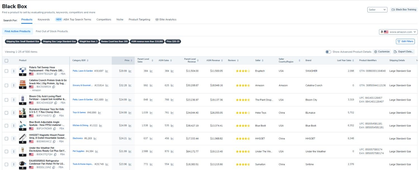This screenshot has height=170, width=419.
Task: Sort by Parent Level Sales column
Action: [152, 60]
